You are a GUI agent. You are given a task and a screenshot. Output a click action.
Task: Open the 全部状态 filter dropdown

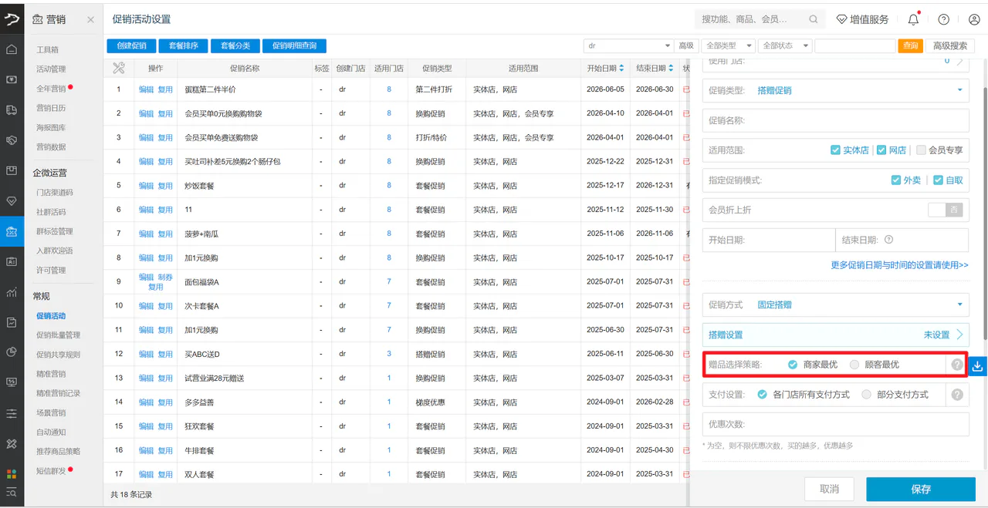tap(785, 45)
